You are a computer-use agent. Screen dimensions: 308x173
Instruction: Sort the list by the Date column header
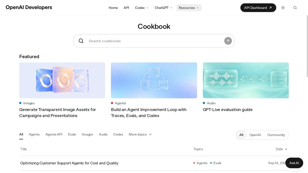pos(281,149)
